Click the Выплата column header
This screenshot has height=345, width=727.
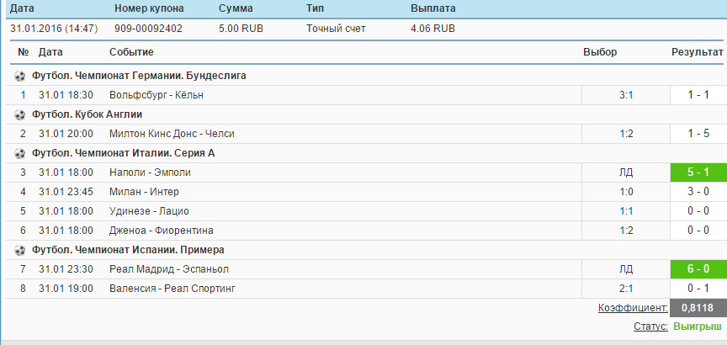tap(433, 8)
